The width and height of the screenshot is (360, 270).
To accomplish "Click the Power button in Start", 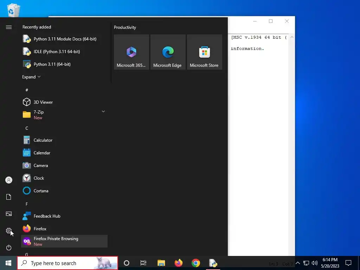I will [9, 247].
